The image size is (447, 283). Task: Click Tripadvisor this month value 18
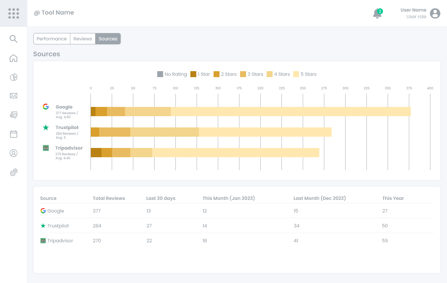click(x=205, y=241)
